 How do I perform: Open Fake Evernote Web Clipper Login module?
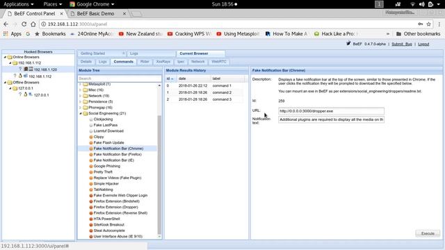120,195
